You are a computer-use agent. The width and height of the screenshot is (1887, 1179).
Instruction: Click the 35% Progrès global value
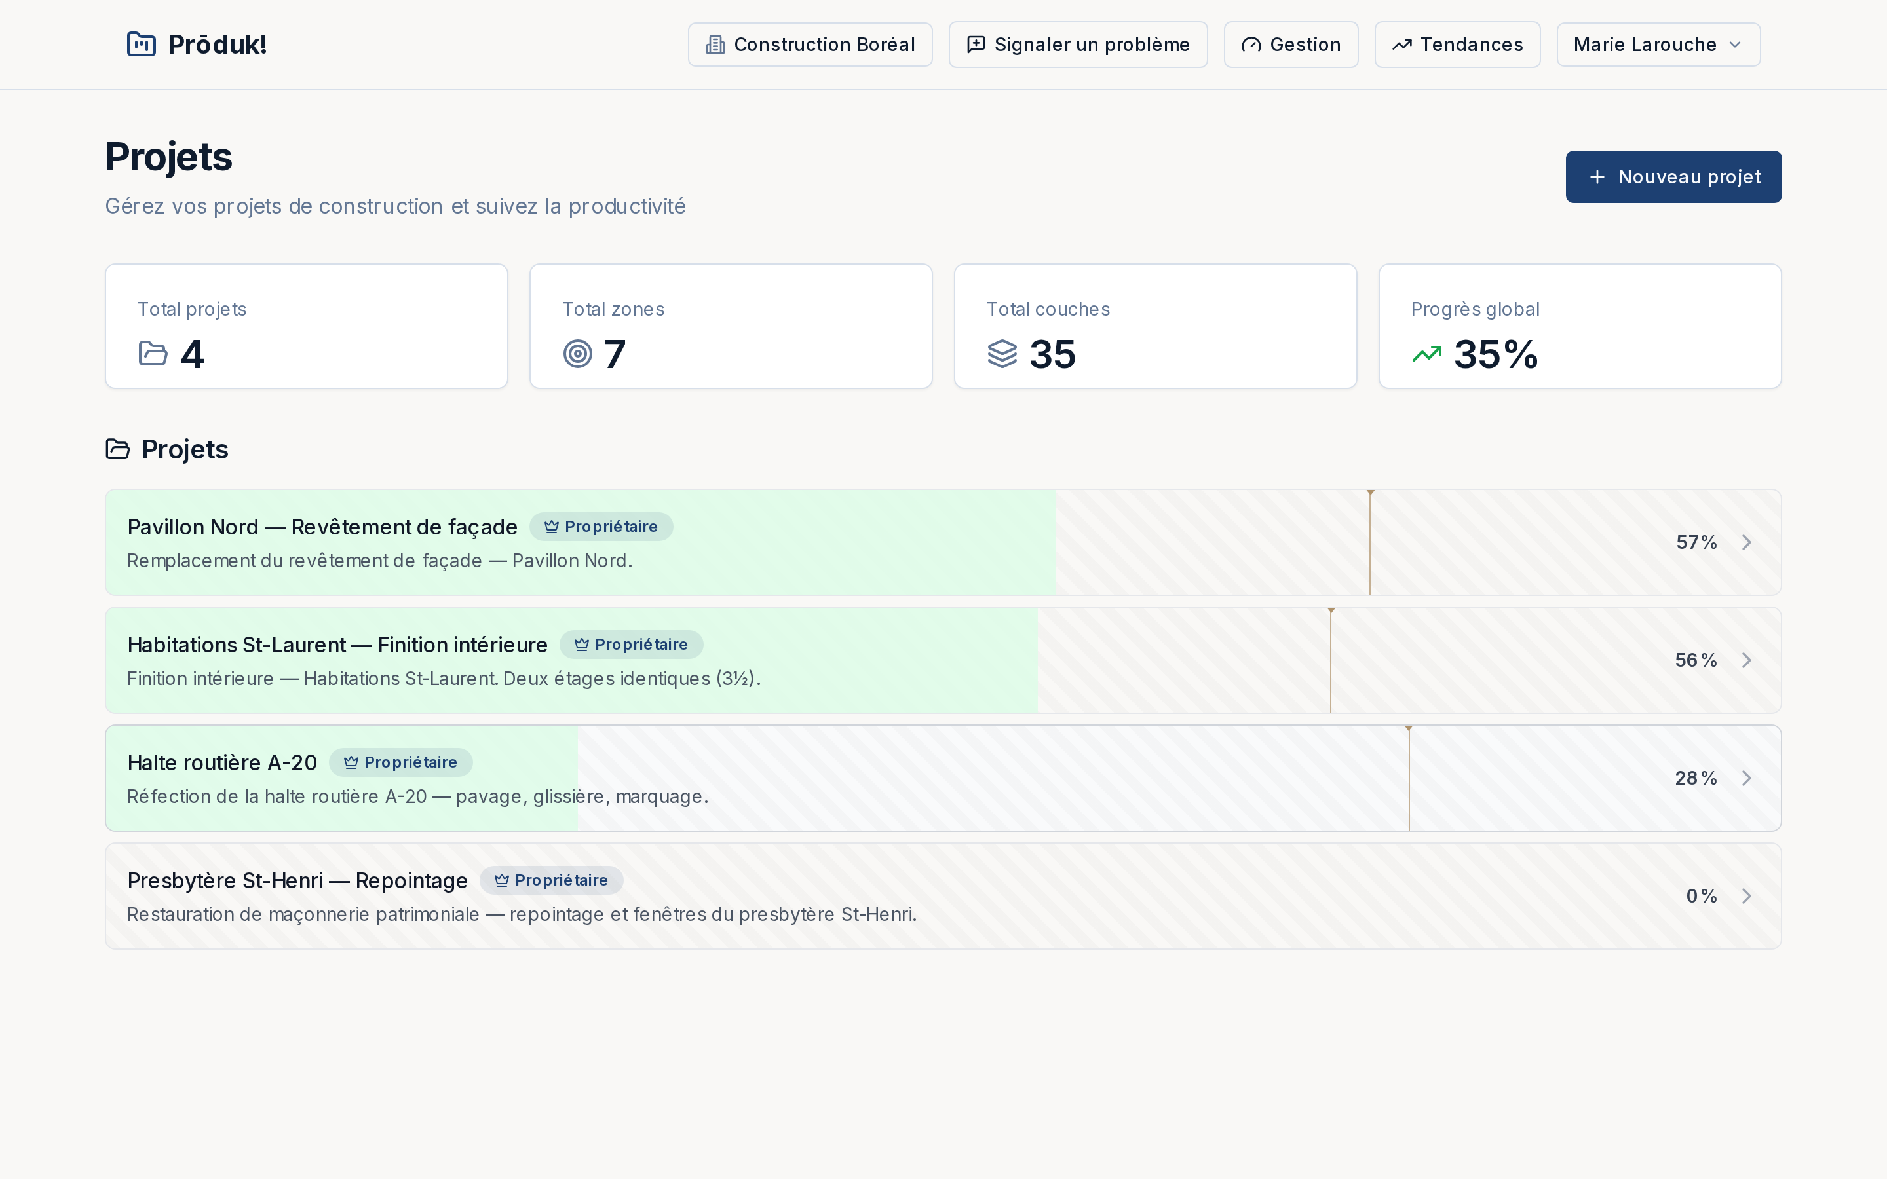click(1496, 354)
